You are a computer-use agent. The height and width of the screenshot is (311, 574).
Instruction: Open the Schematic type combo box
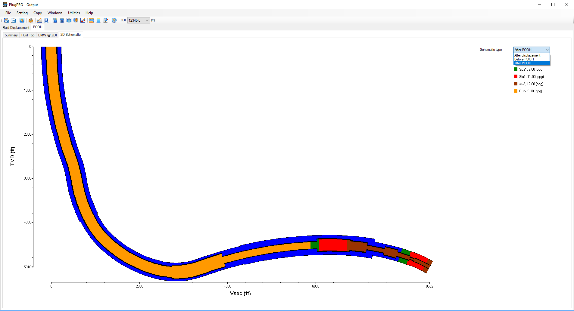coord(531,50)
